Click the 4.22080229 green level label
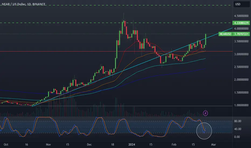Viewport: 251px width, 148px height. pyautogui.click(x=241, y=23)
